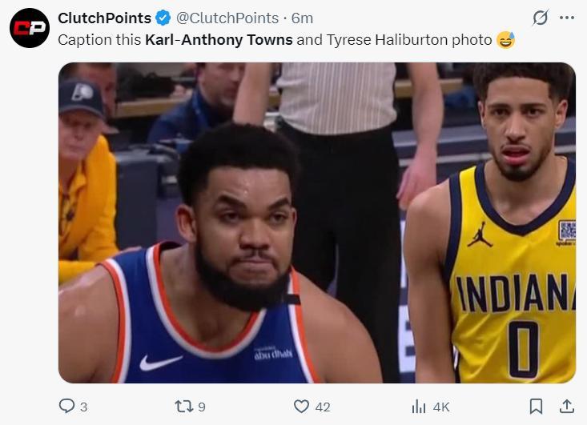Click the 4K views count
Screen dimensions: 587x425
pyautogui.click(x=440, y=407)
